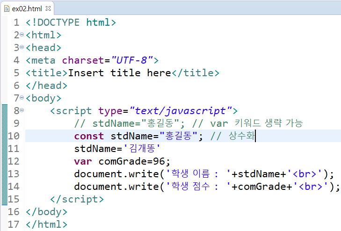The width and height of the screenshot is (341, 231).
Task: Close the ex02.html tab
Action: tap(48, 8)
